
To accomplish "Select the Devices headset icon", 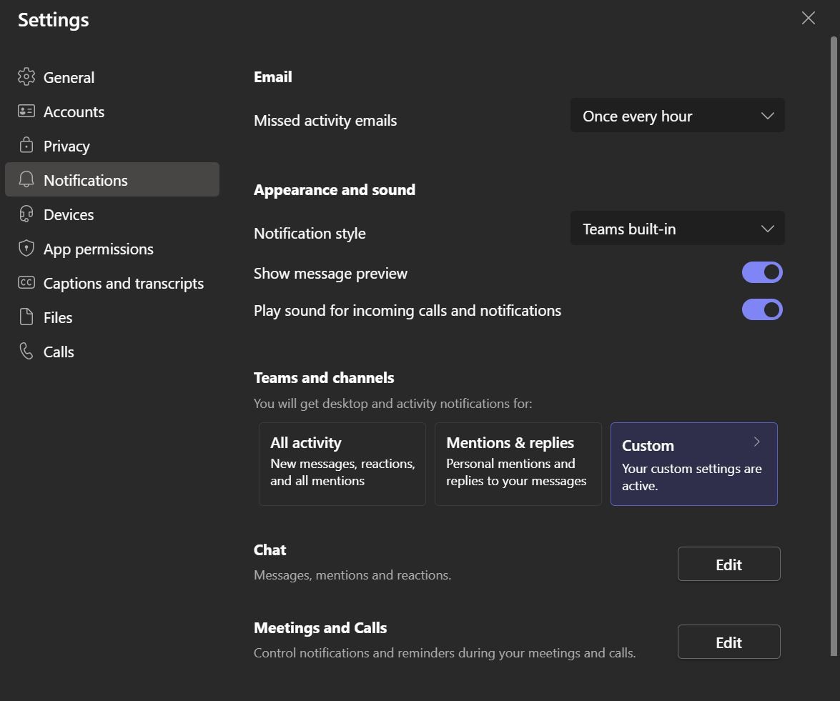I will coord(26,214).
